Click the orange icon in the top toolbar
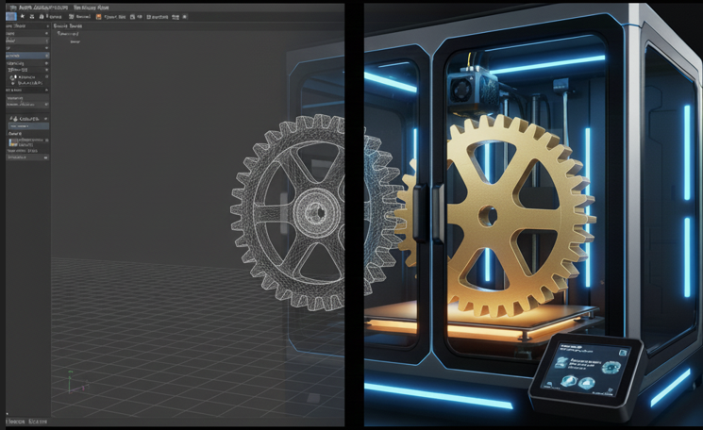The image size is (703, 430). pos(97,16)
